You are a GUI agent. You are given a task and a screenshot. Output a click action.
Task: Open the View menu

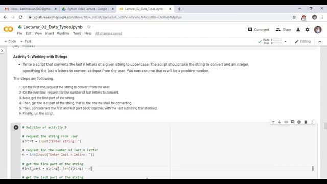point(38,33)
